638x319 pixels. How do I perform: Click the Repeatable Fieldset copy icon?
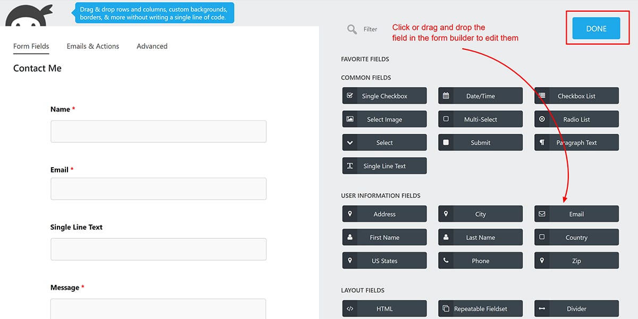(446, 308)
